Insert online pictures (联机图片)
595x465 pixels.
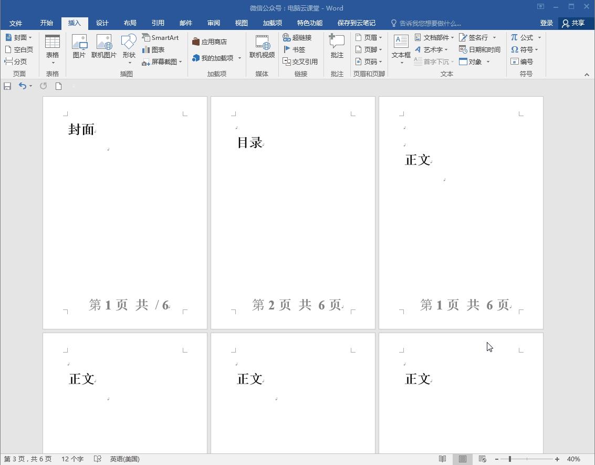(103, 46)
